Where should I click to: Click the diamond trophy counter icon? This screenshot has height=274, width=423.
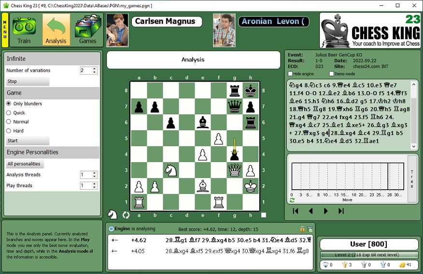point(325,265)
